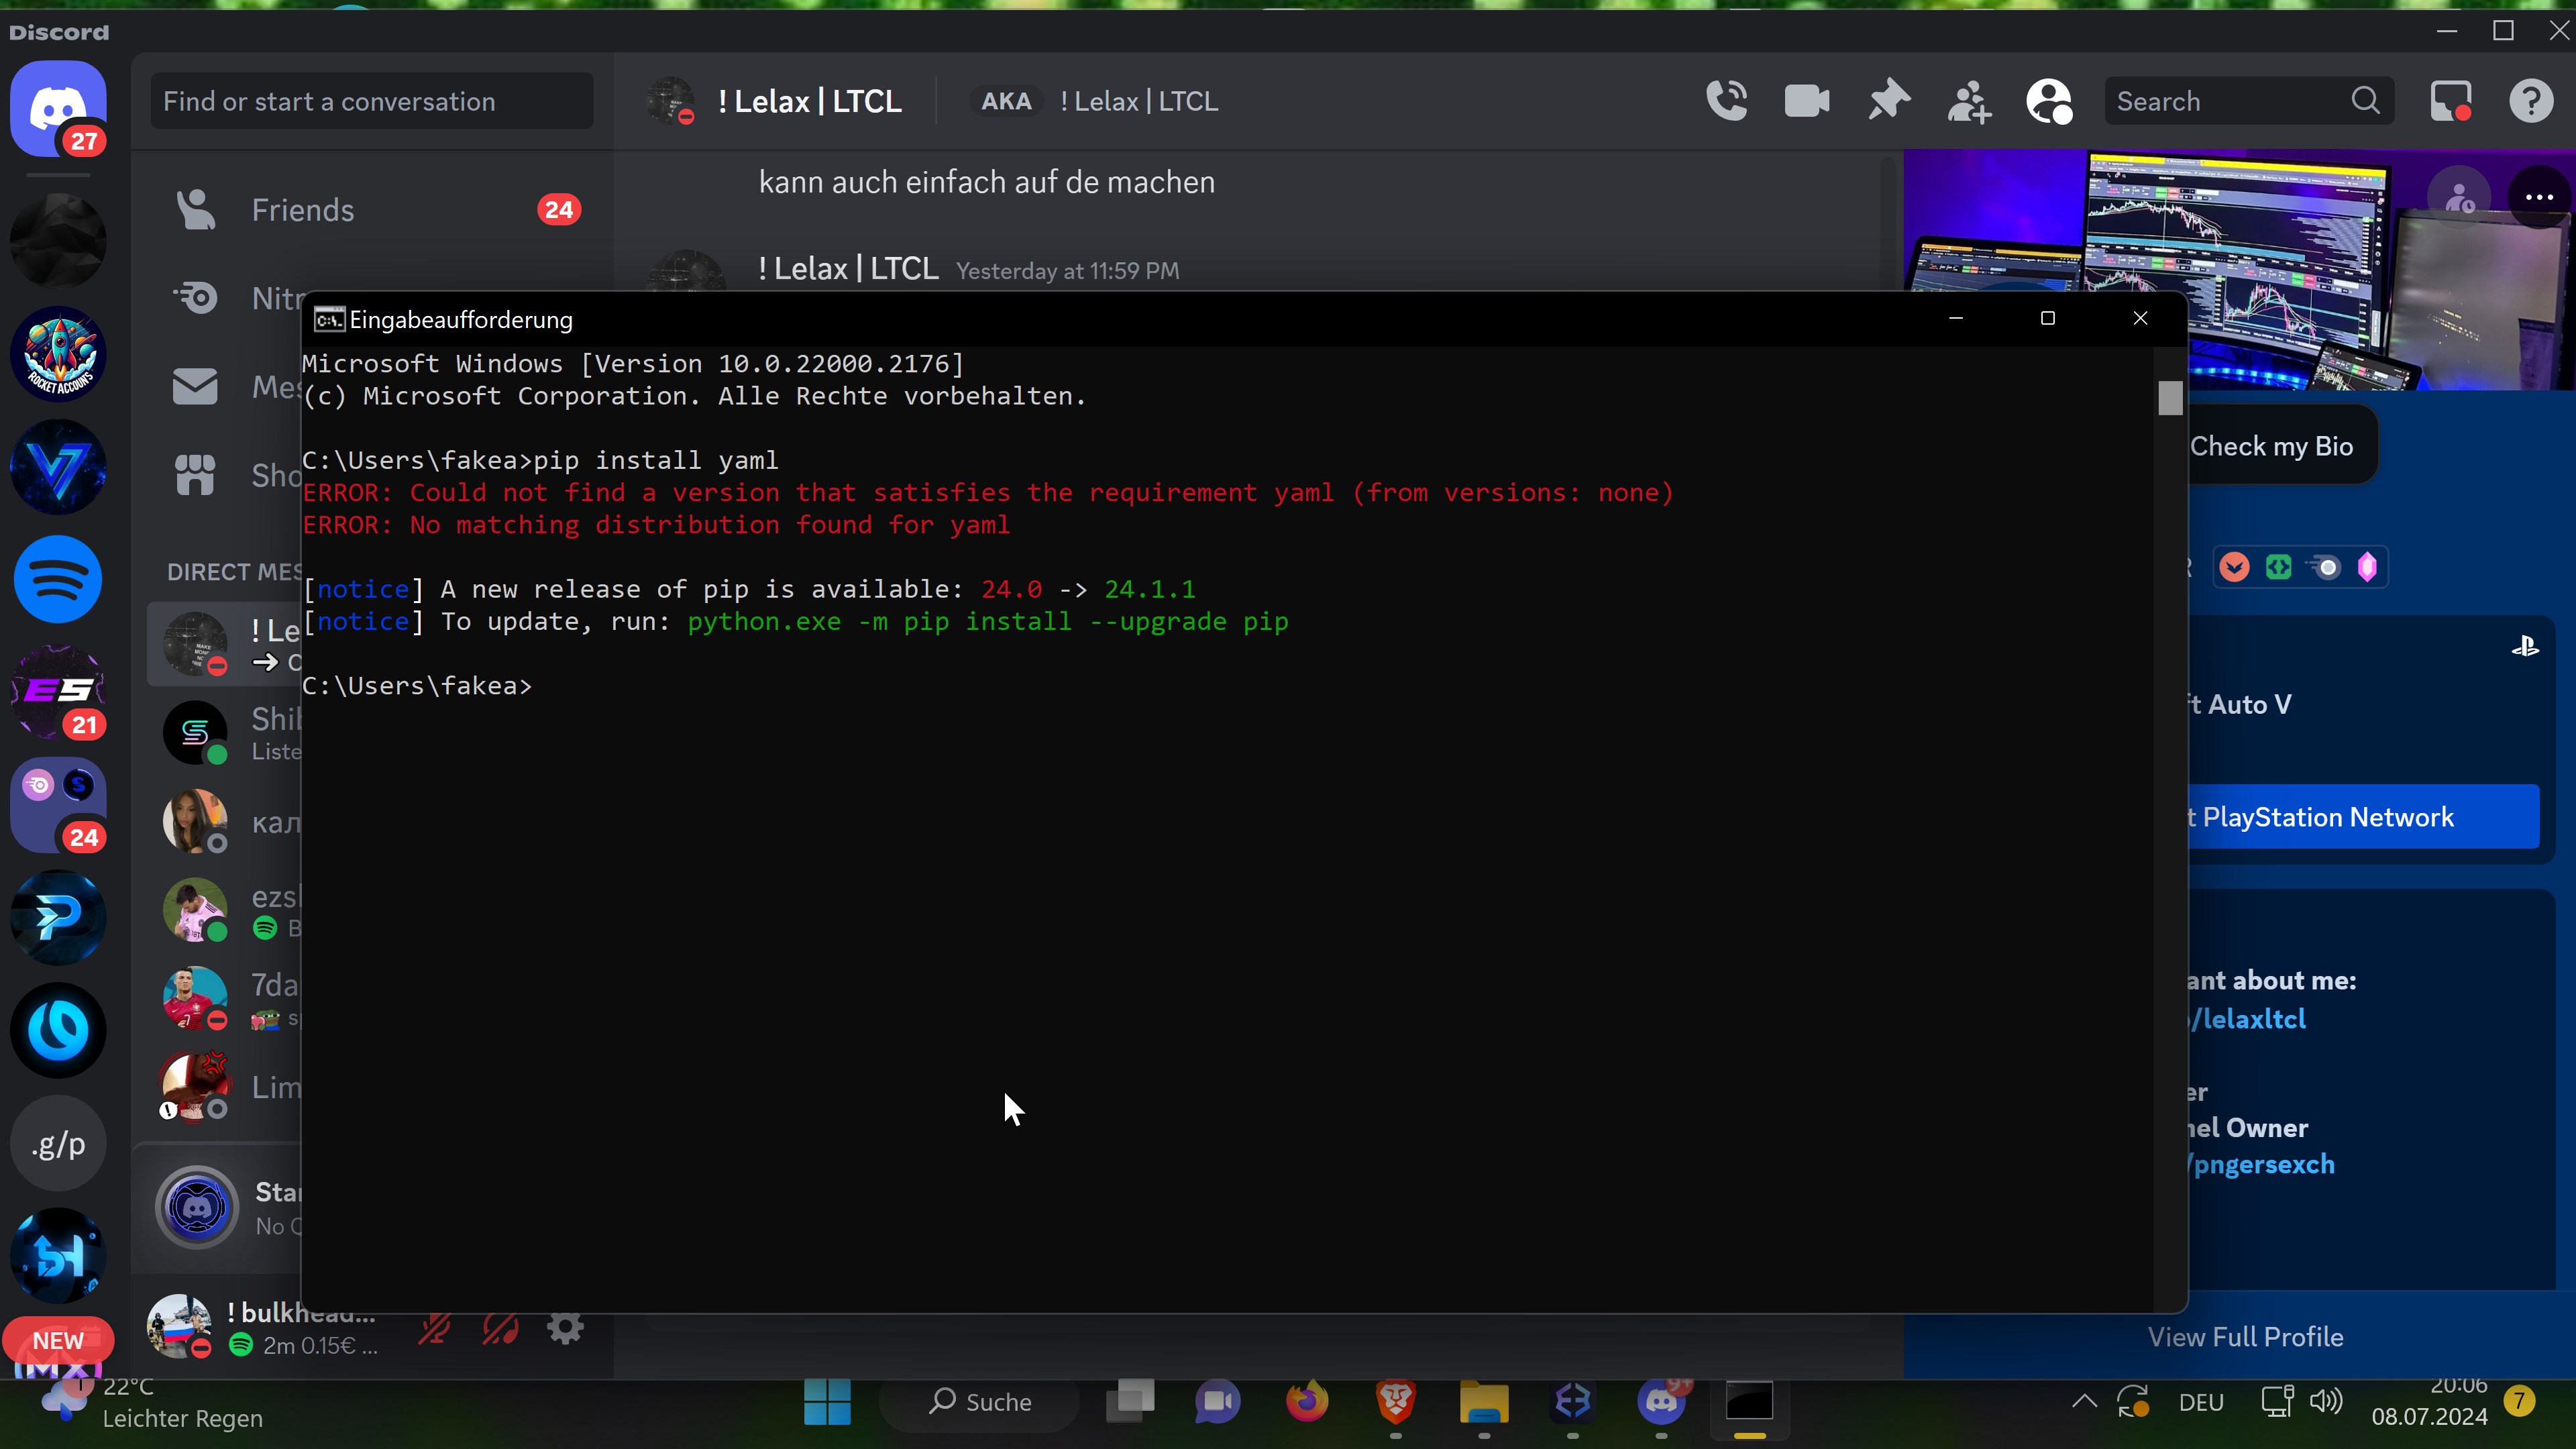Image resolution: width=2576 pixels, height=1449 pixels.
Task: Toggle the user profile panel
Action: pos(2049,101)
